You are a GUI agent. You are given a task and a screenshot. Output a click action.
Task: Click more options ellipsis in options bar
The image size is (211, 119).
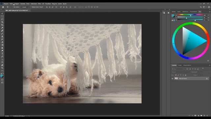[75, 7]
